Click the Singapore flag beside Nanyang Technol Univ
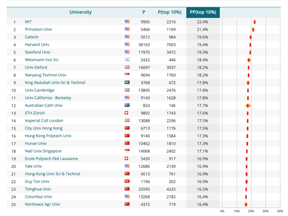Image resolution: width=288 pixels, height=216 pixels. [127, 75]
